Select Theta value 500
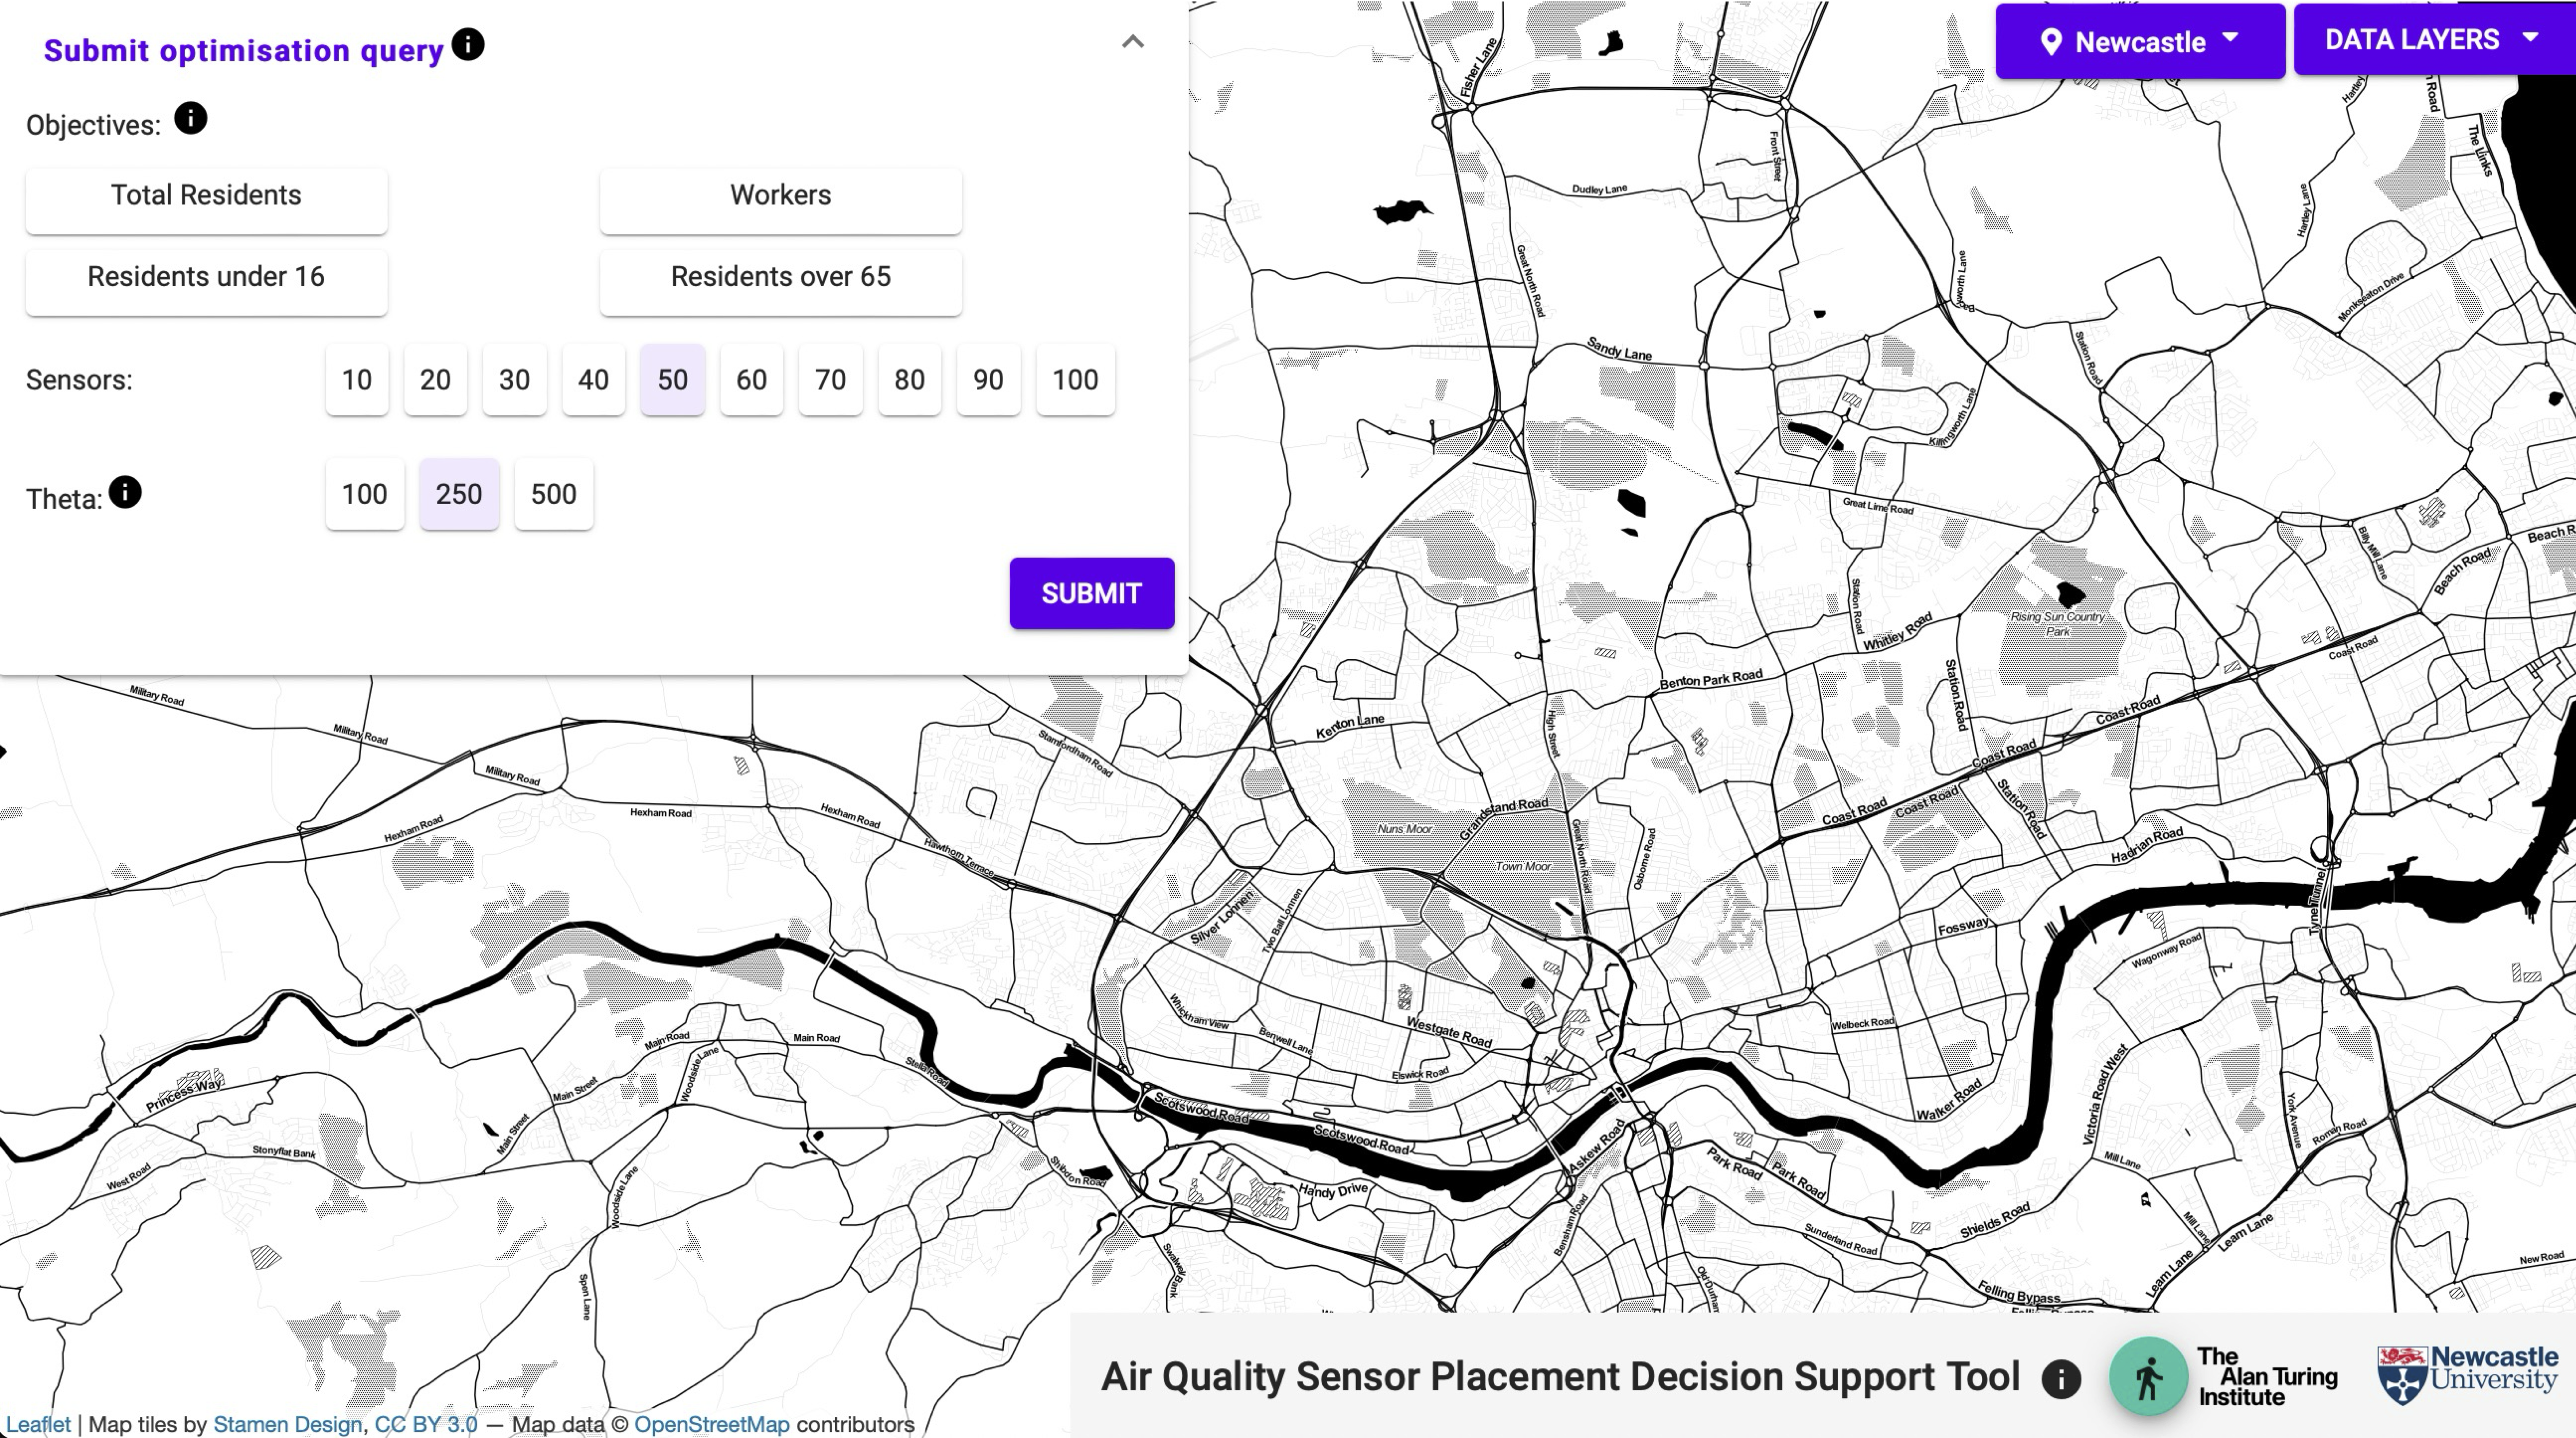 pyautogui.click(x=553, y=494)
